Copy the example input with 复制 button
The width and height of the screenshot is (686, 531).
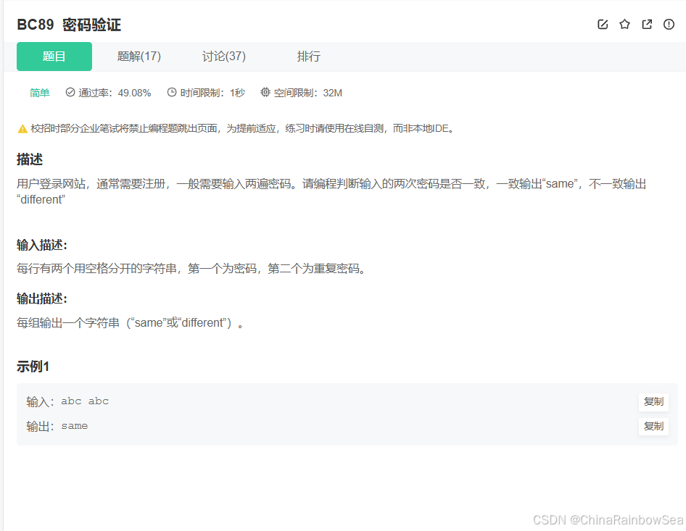click(653, 402)
